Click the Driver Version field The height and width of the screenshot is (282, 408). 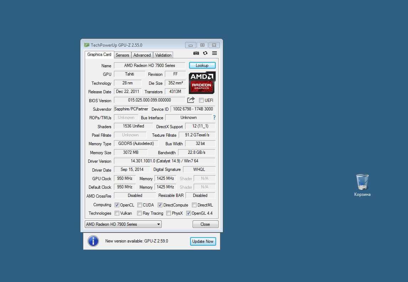pos(164,161)
